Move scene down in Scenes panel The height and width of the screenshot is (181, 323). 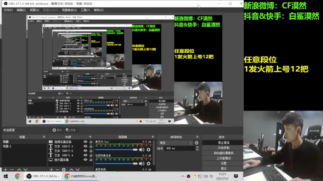(25, 169)
